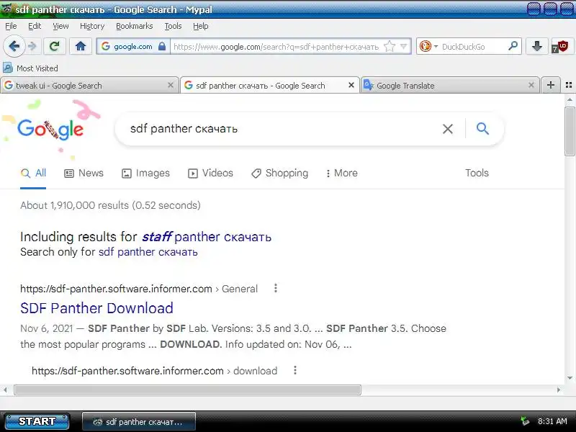Close the Google Translate tab
Screen dimensions: 576x432
pyautogui.click(x=531, y=85)
